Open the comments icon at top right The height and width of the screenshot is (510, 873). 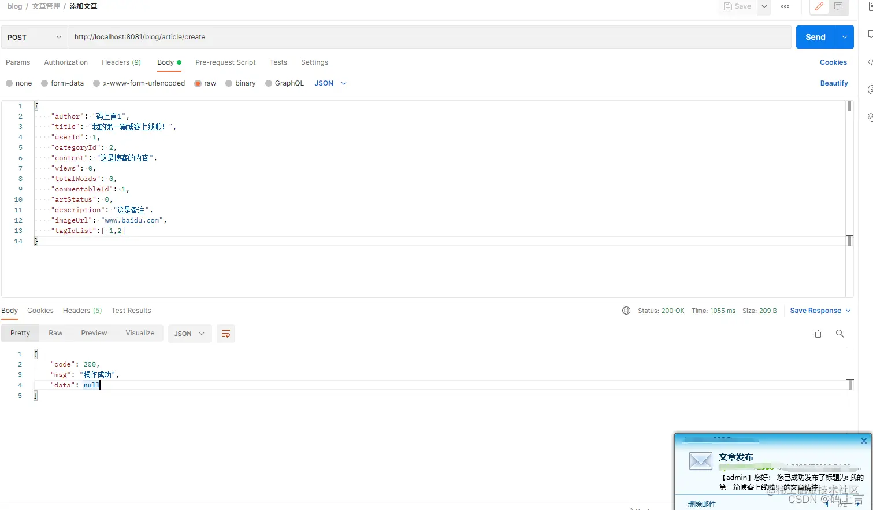coord(838,7)
